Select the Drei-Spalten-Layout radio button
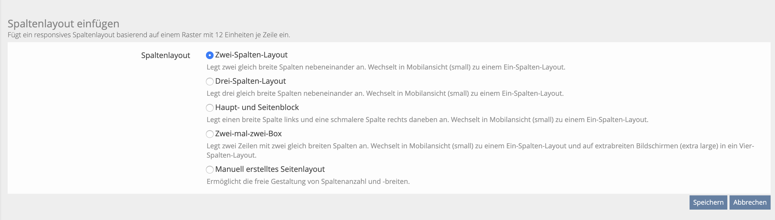This screenshot has width=775, height=220. coord(209,82)
